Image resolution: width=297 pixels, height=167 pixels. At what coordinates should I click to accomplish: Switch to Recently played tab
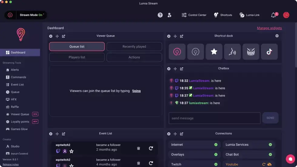click(x=134, y=47)
